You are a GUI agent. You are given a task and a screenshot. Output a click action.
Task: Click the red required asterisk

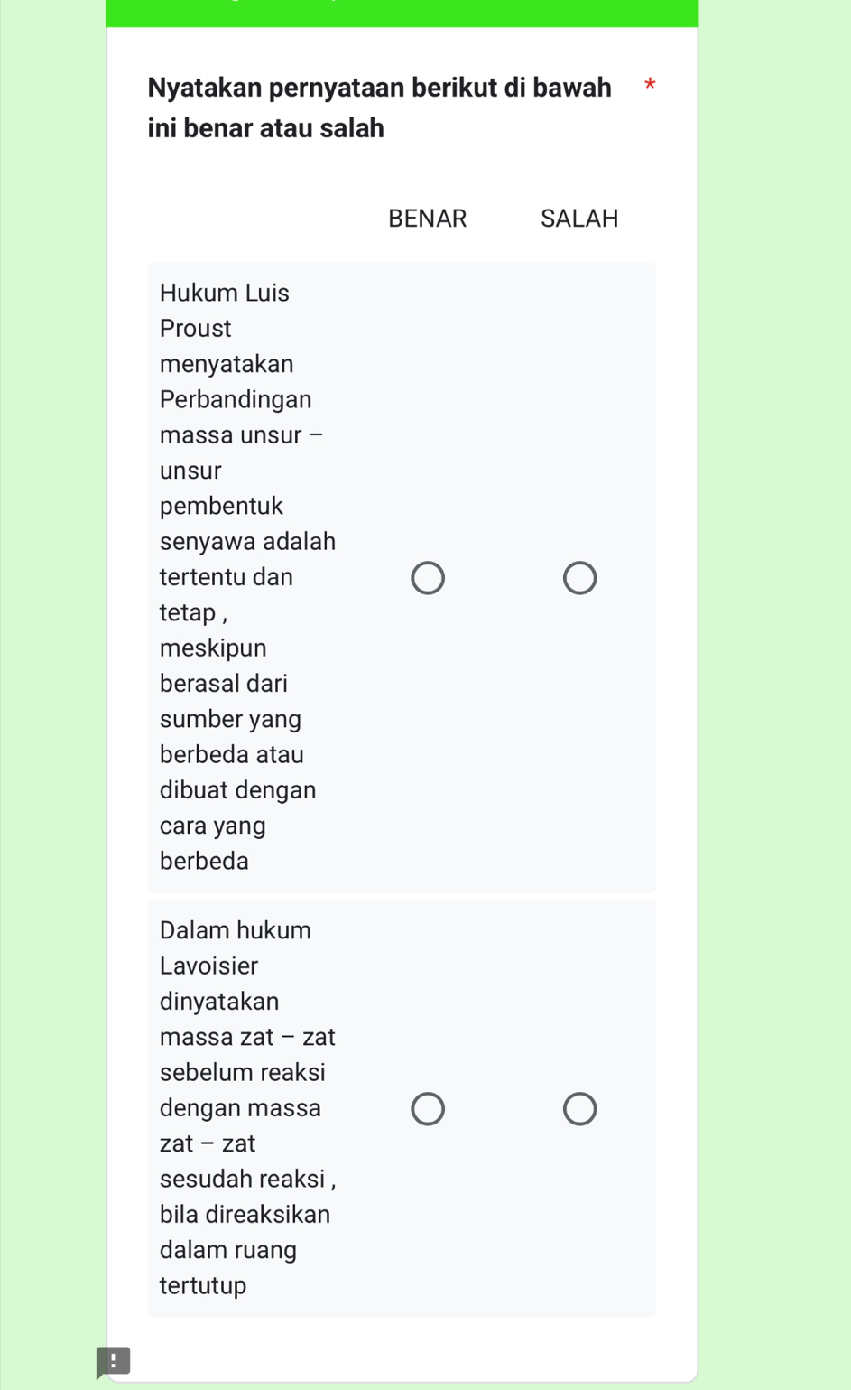650,87
